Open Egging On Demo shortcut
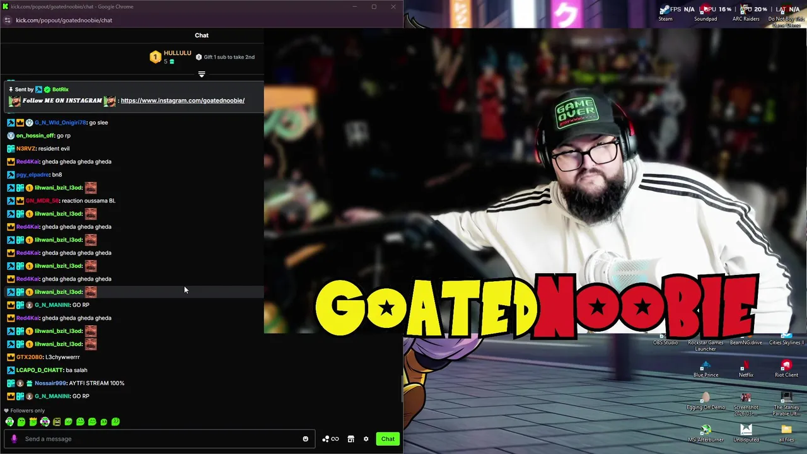 point(705,401)
